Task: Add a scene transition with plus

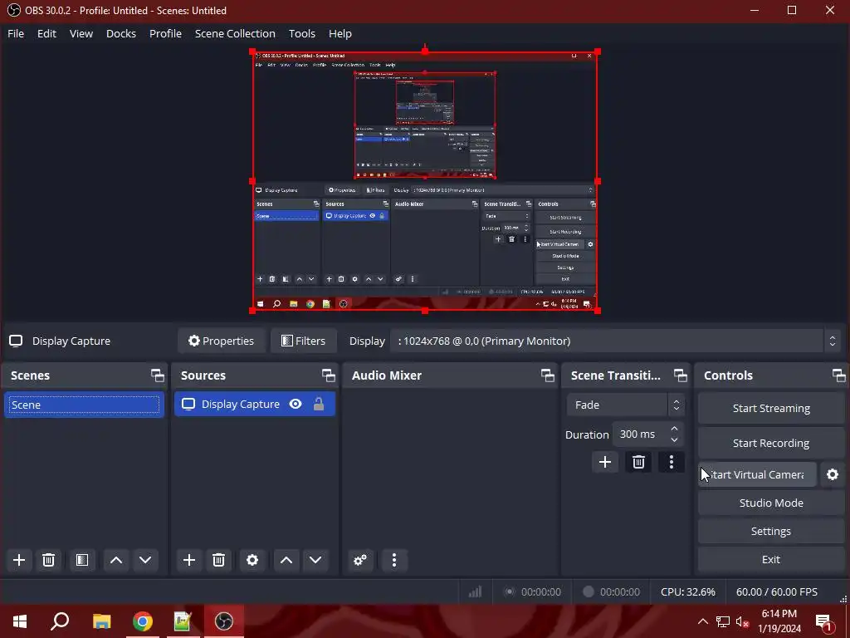Action: click(x=605, y=462)
